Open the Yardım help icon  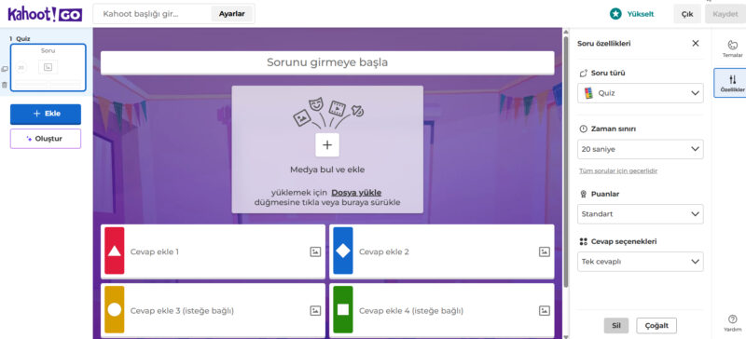732,322
